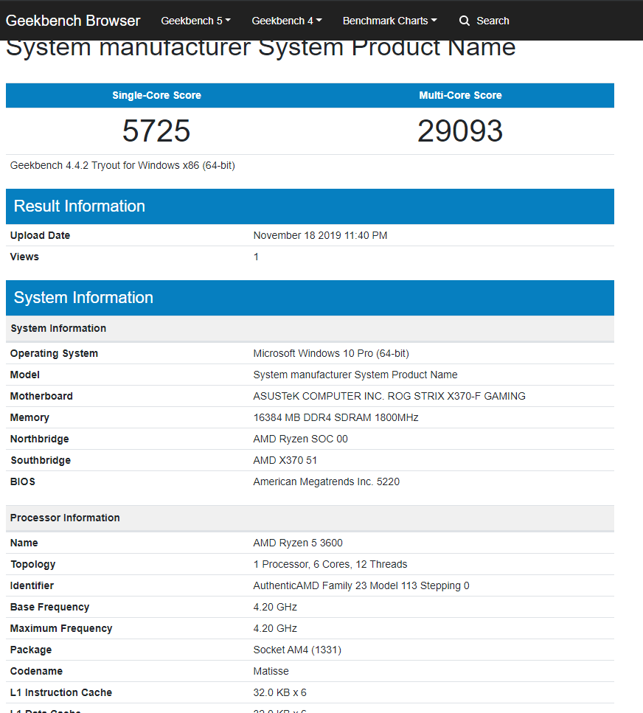Viewport: 643px width, 713px height.
Task: Open the Geekbench Browser home link
Action: [x=73, y=21]
